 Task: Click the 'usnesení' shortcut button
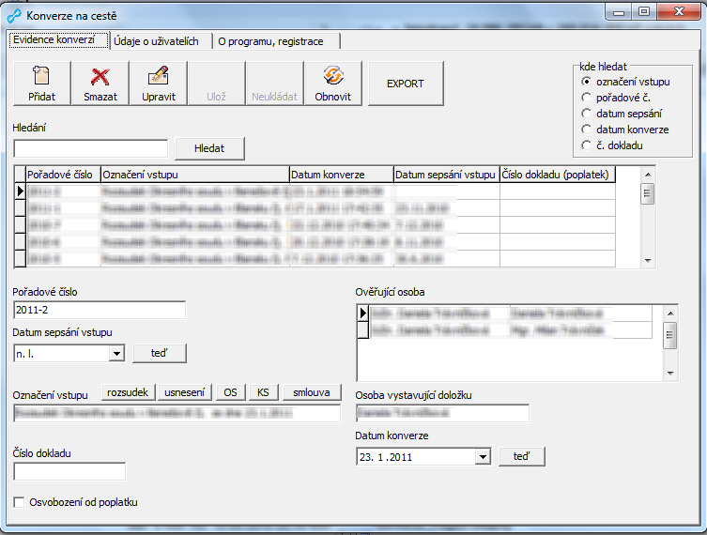pos(185,392)
